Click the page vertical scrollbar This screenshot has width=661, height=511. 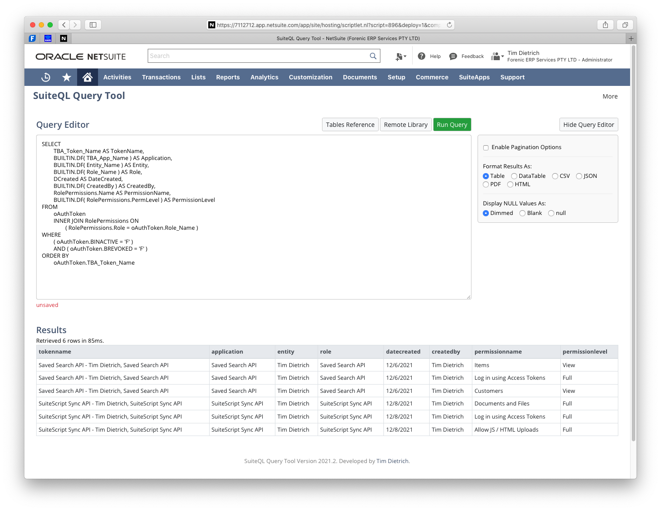pos(634,244)
